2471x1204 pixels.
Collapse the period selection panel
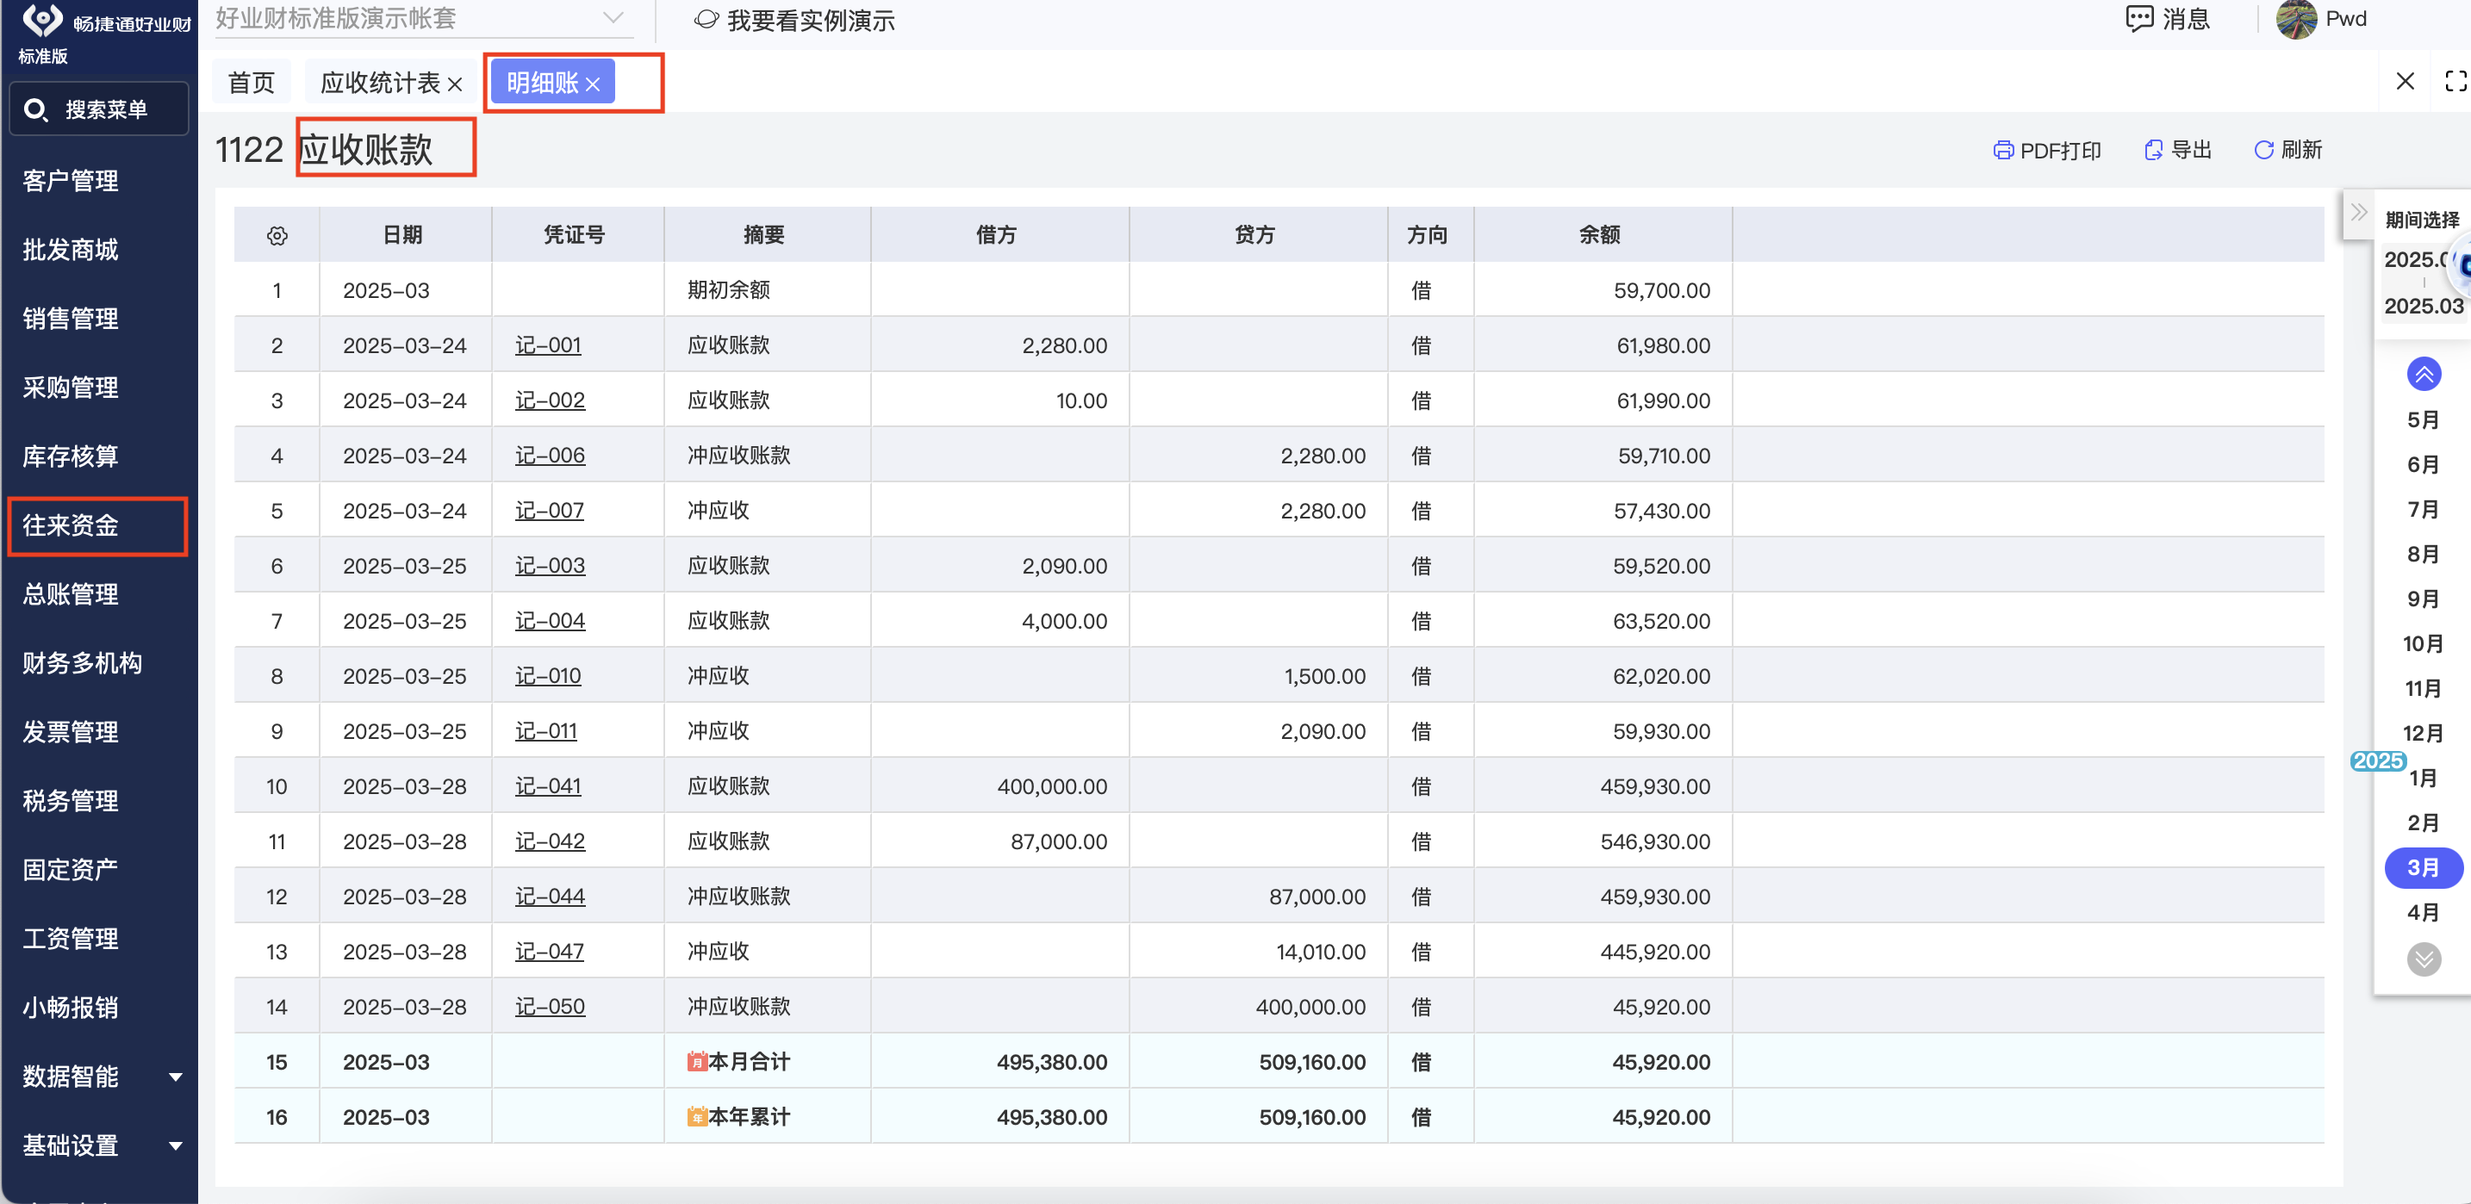(x=2359, y=213)
